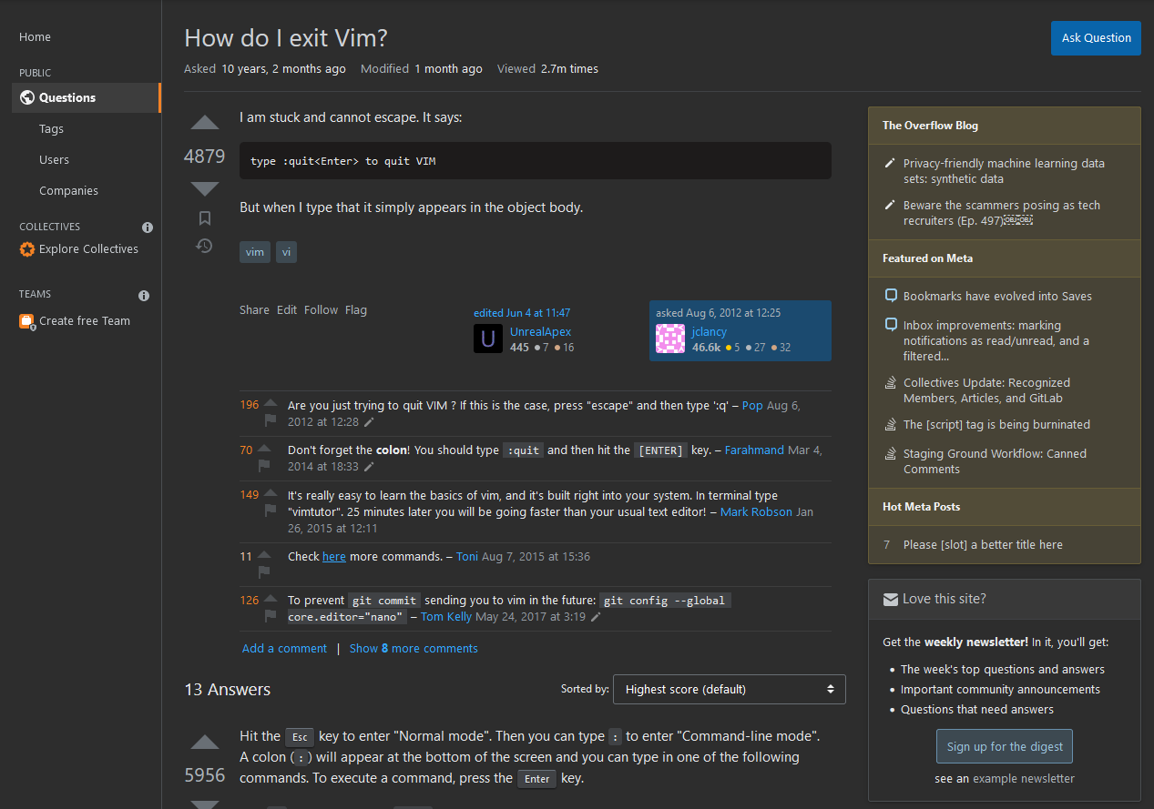Flag Tom Kelly's git config comment
The width and height of the screenshot is (1154, 809).
[271, 616]
